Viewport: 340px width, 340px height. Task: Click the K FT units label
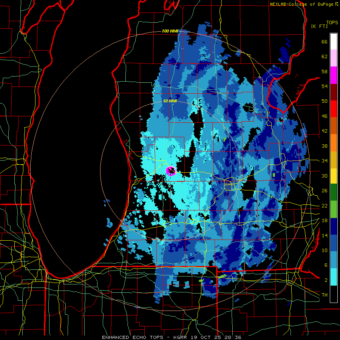[x=319, y=26]
